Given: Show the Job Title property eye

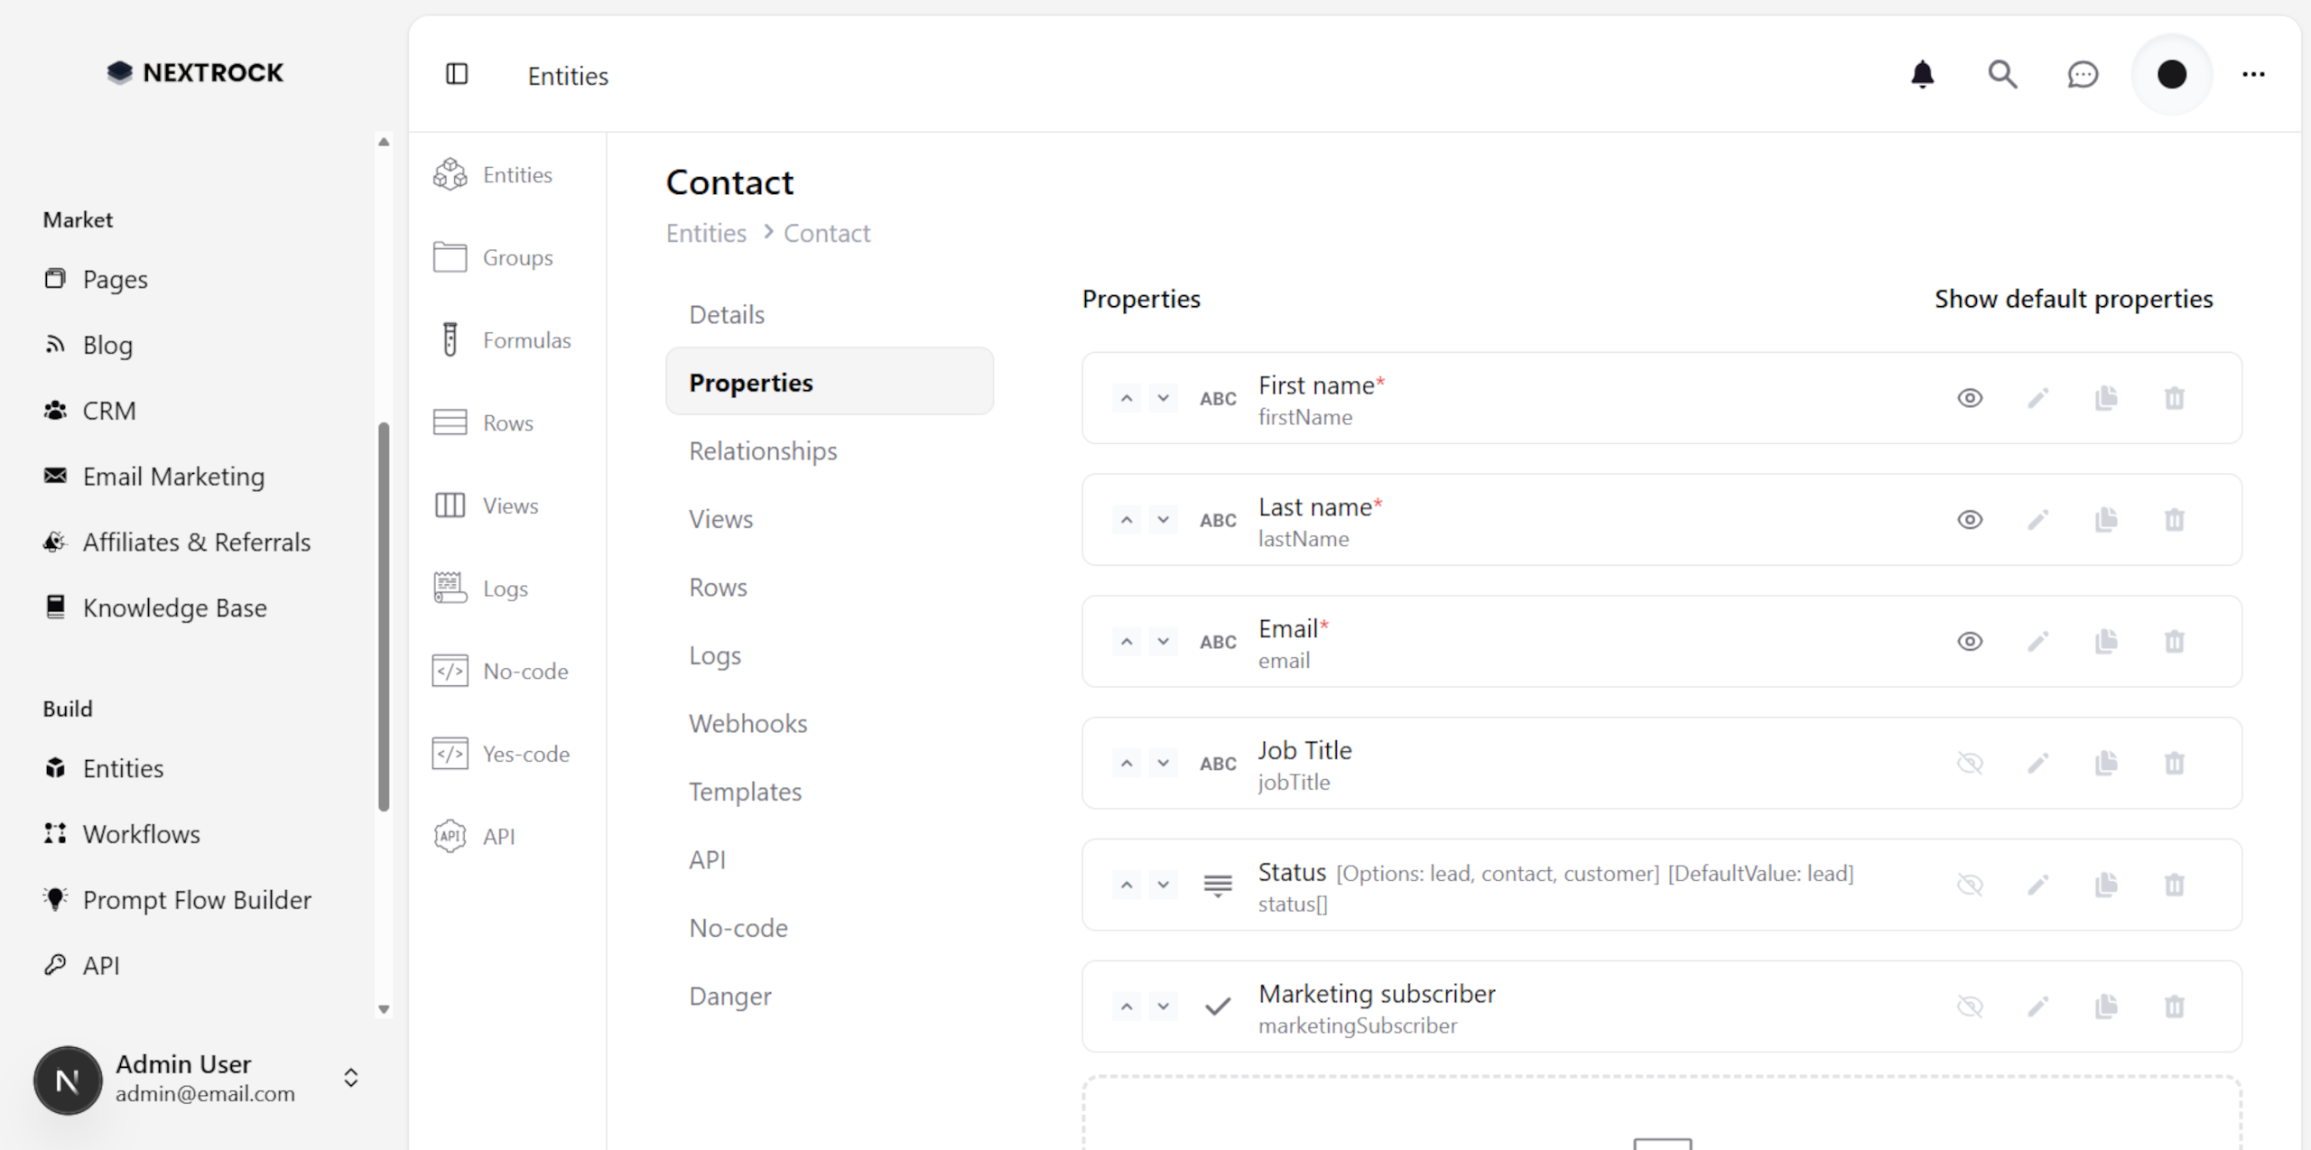Looking at the screenshot, I should pyautogui.click(x=1969, y=764).
